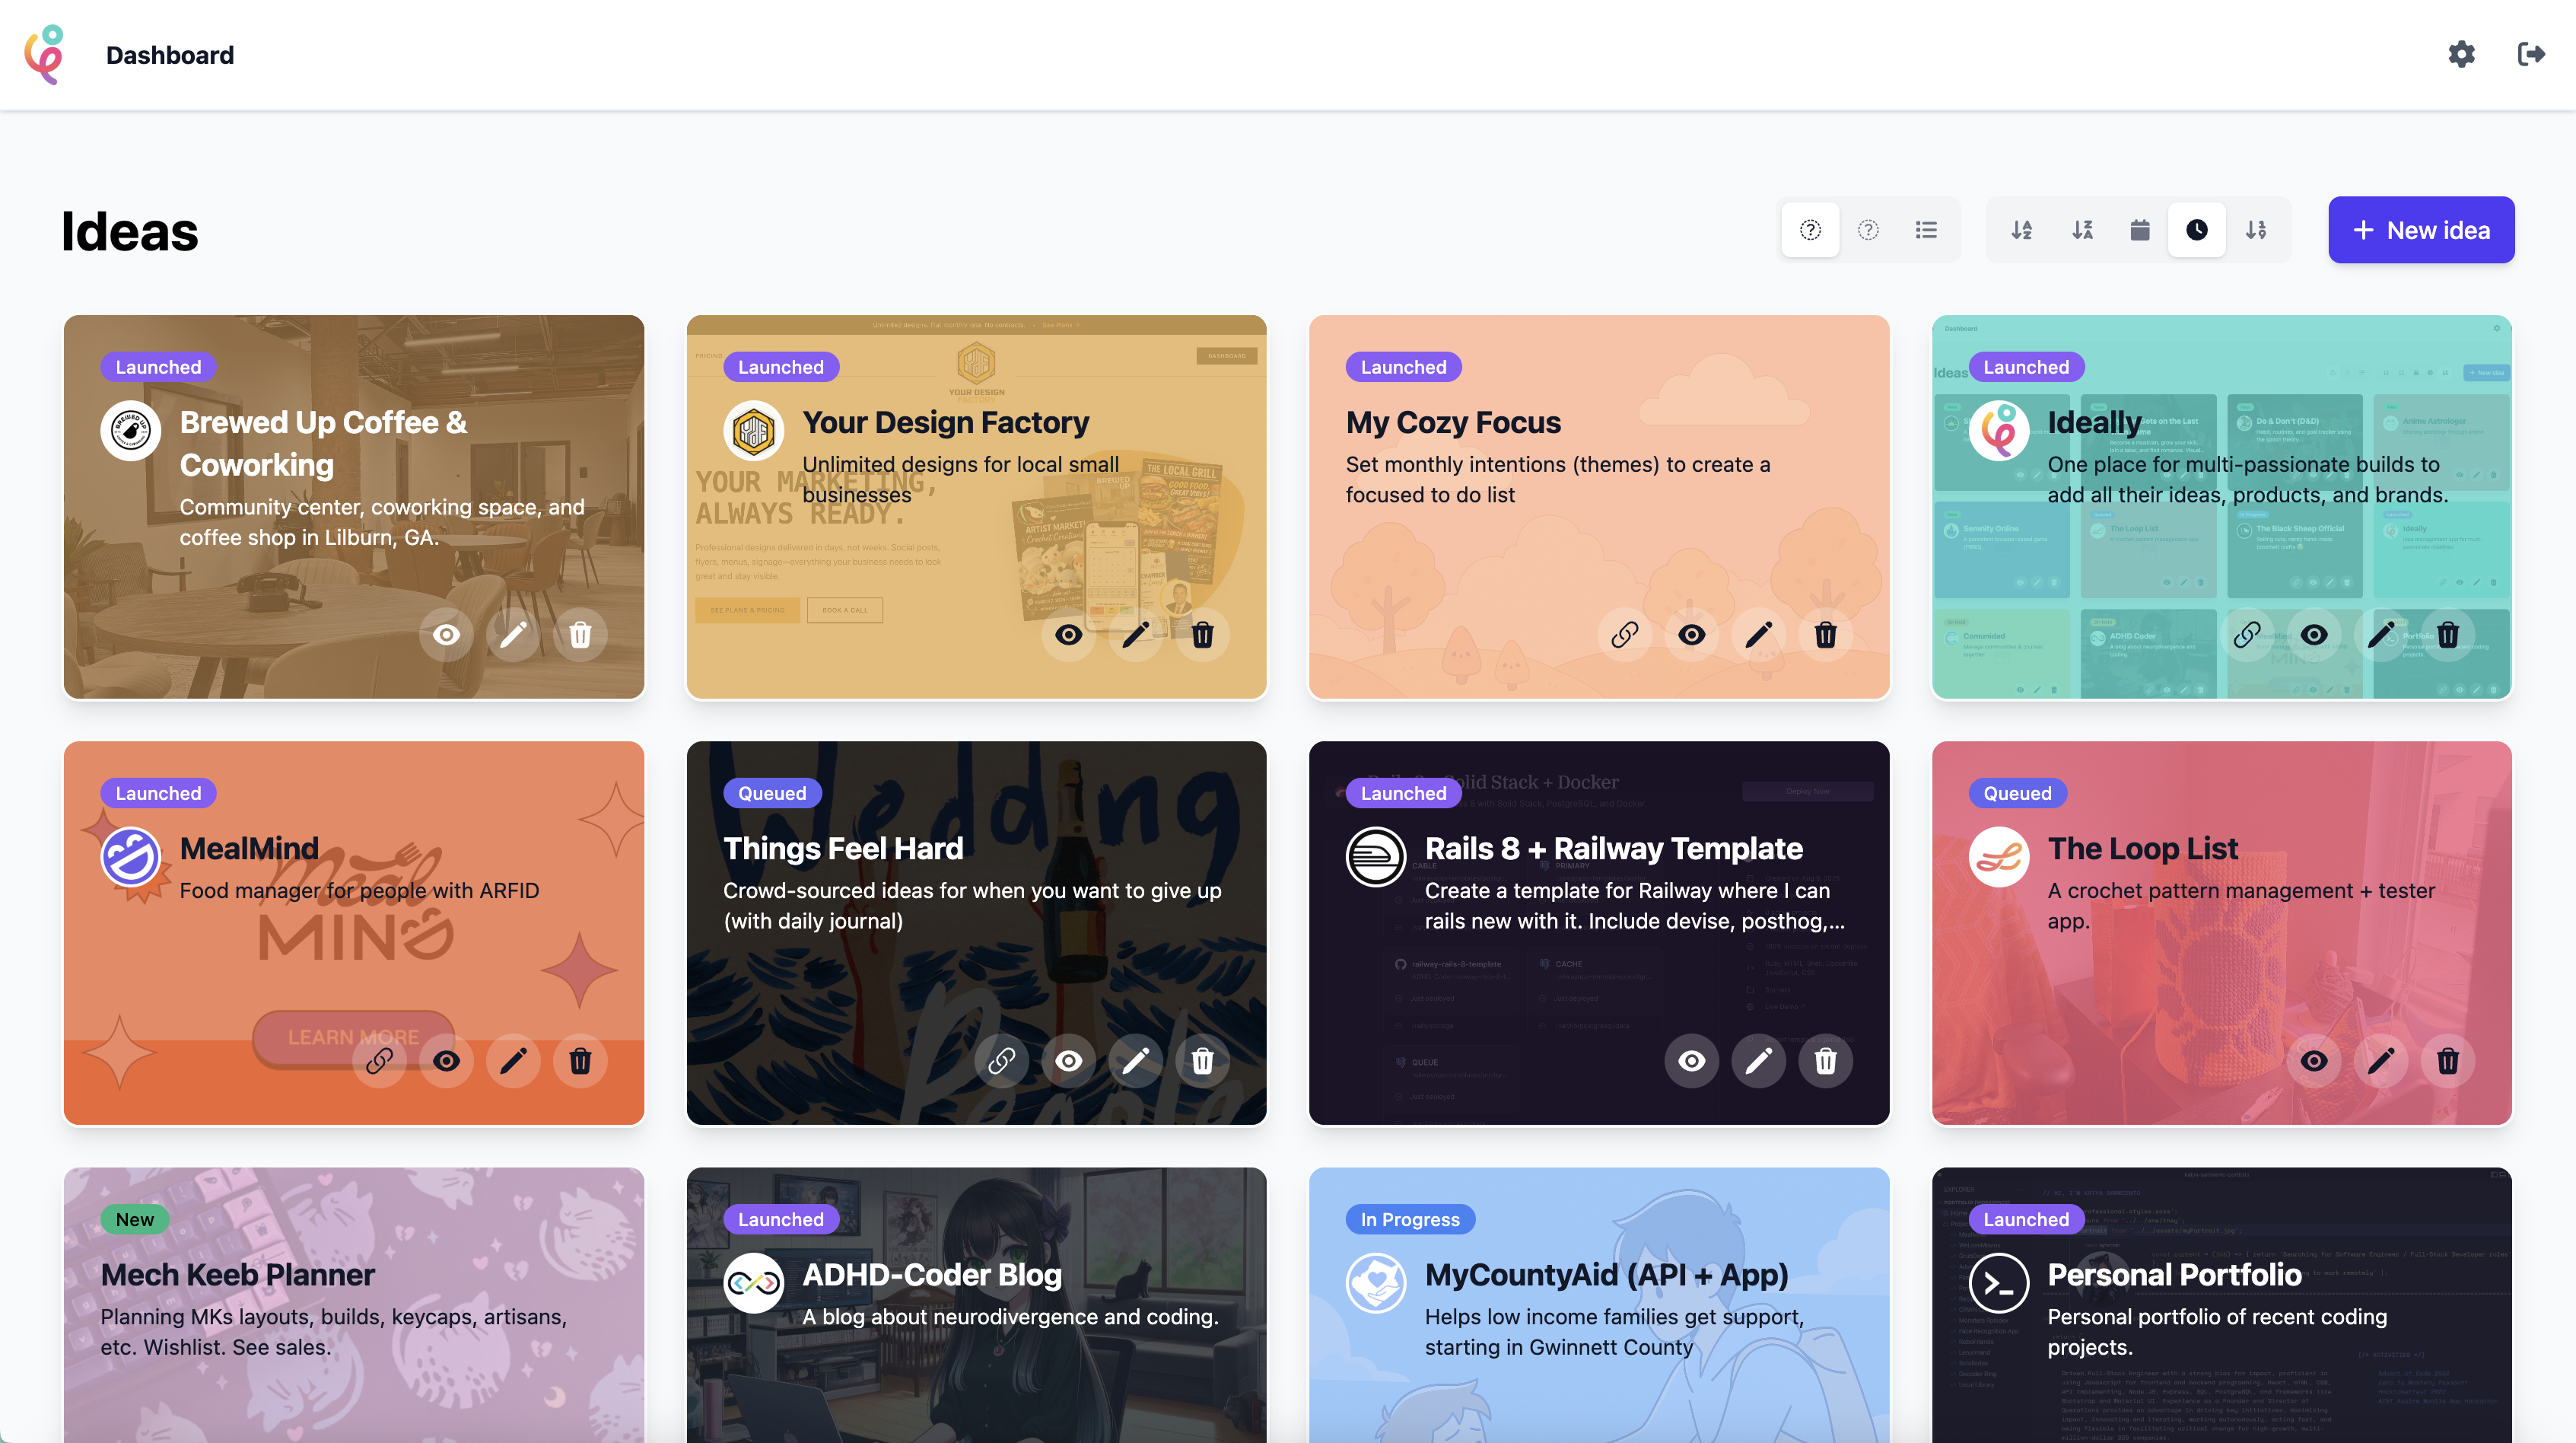Preview The Loop List idea
The image size is (2576, 1443).
[2314, 1061]
